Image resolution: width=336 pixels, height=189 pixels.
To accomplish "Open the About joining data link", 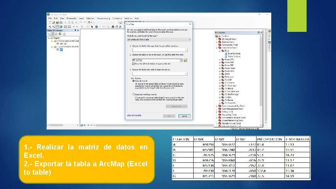I will [134, 115].
